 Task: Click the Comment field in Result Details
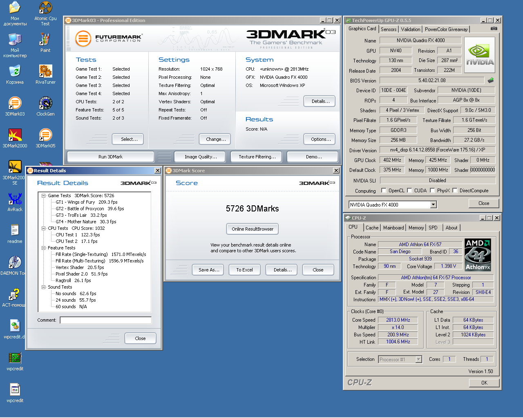[105, 320]
